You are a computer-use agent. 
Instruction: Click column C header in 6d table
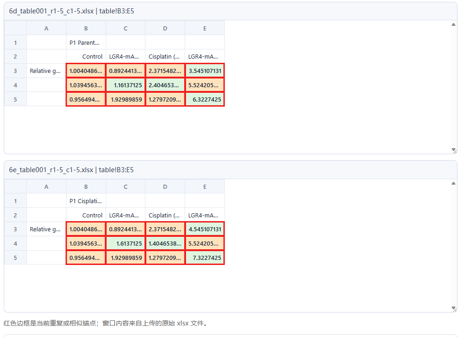(126, 28)
